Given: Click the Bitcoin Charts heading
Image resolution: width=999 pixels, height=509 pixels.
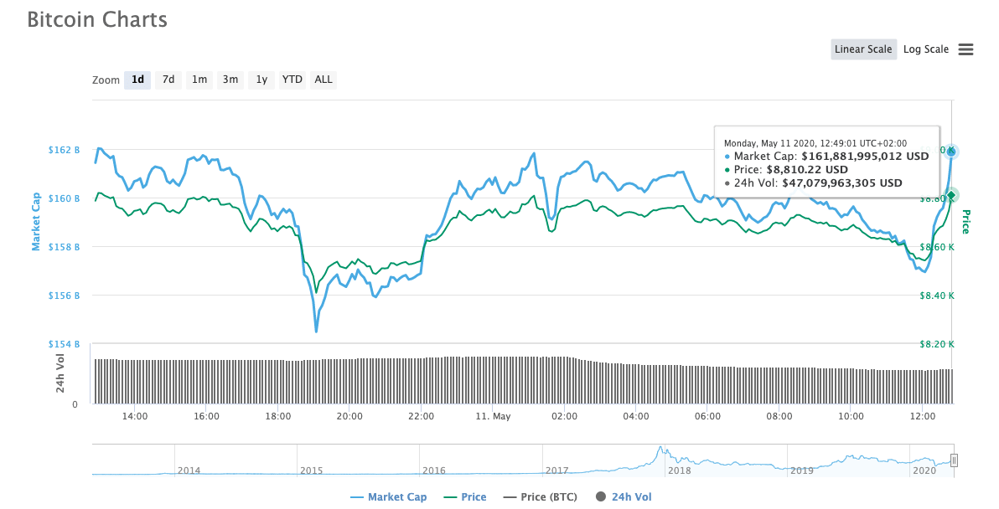Looking at the screenshot, I should (x=97, y=19).
